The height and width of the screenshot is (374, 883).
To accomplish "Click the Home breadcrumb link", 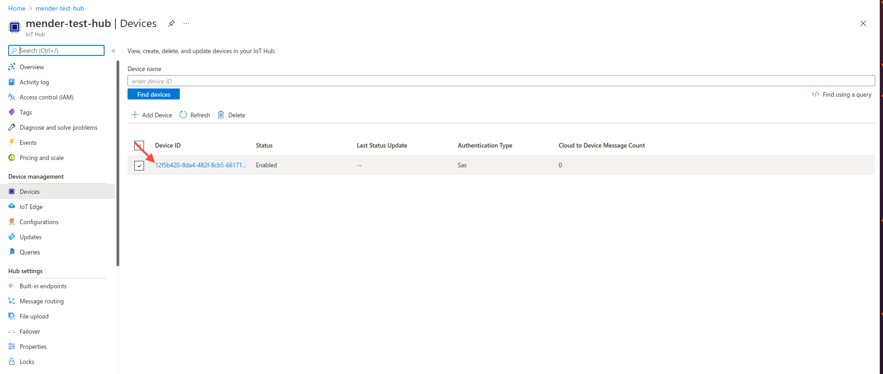I will coord(17,8).
